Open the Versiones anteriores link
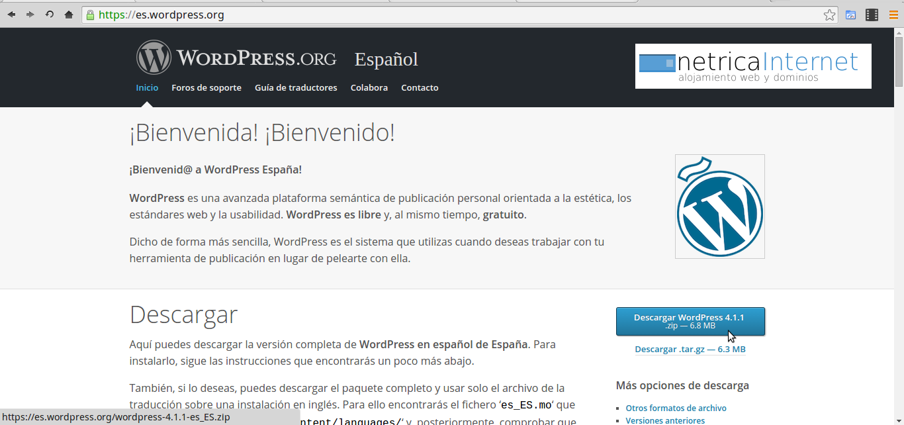This screenshot has width=904, height=425. (665, 420)
